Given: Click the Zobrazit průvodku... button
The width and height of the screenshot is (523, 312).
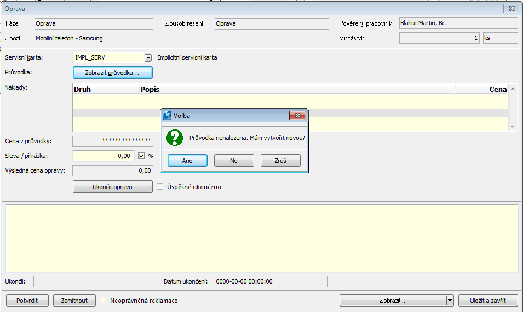Looking at the screenshot, I should 113,73.
